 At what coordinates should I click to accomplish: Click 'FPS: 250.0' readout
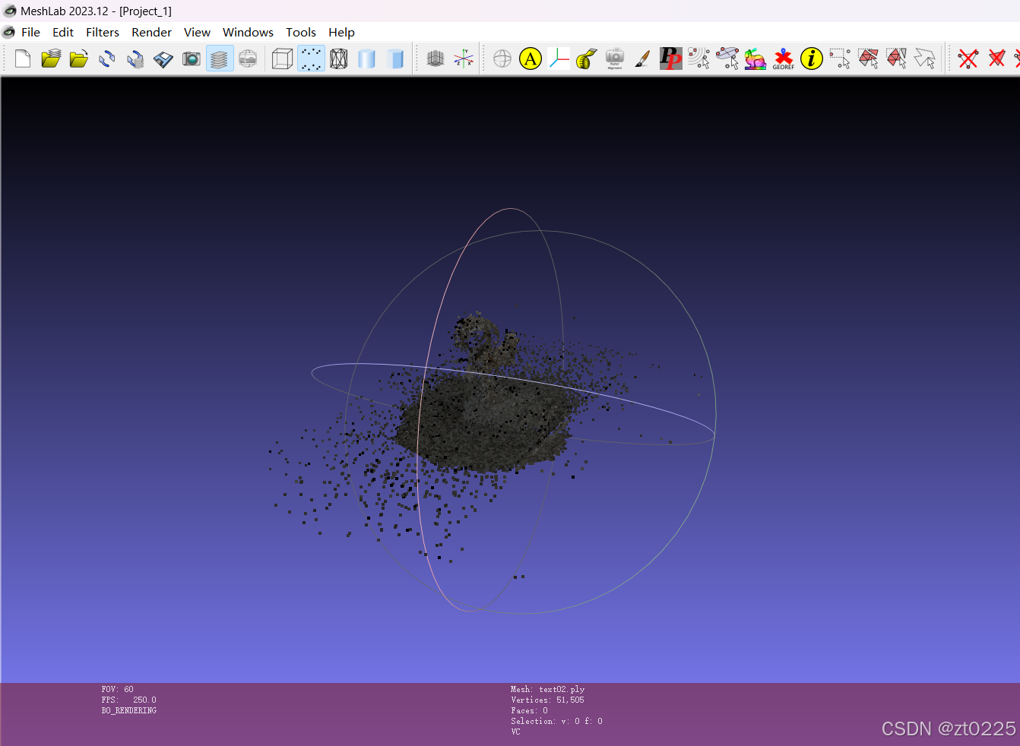(x=128, y=700)
